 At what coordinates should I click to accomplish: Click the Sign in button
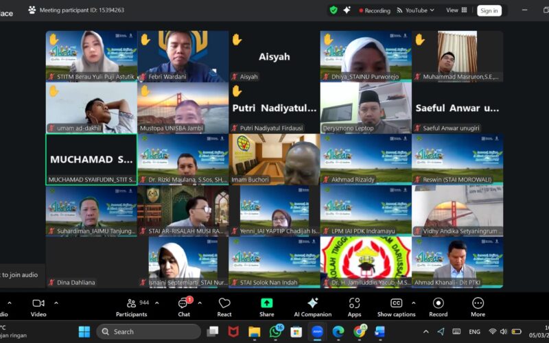[x=489, y=10]
